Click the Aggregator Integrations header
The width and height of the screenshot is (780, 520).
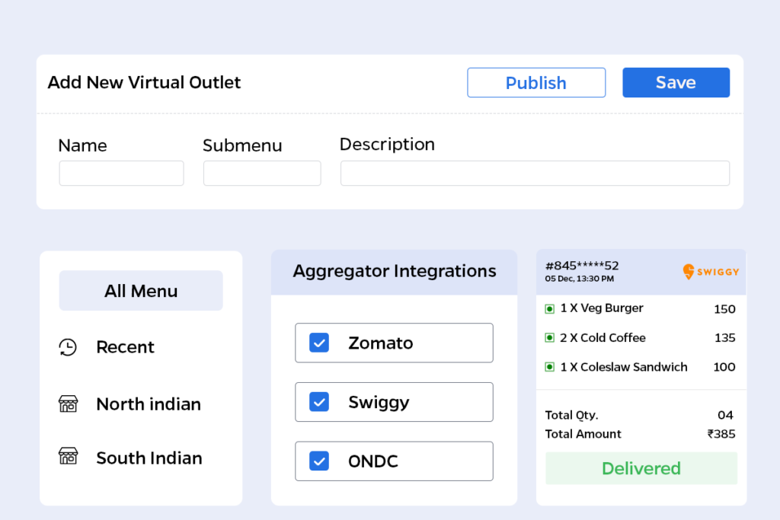click(x=394, y=272)
